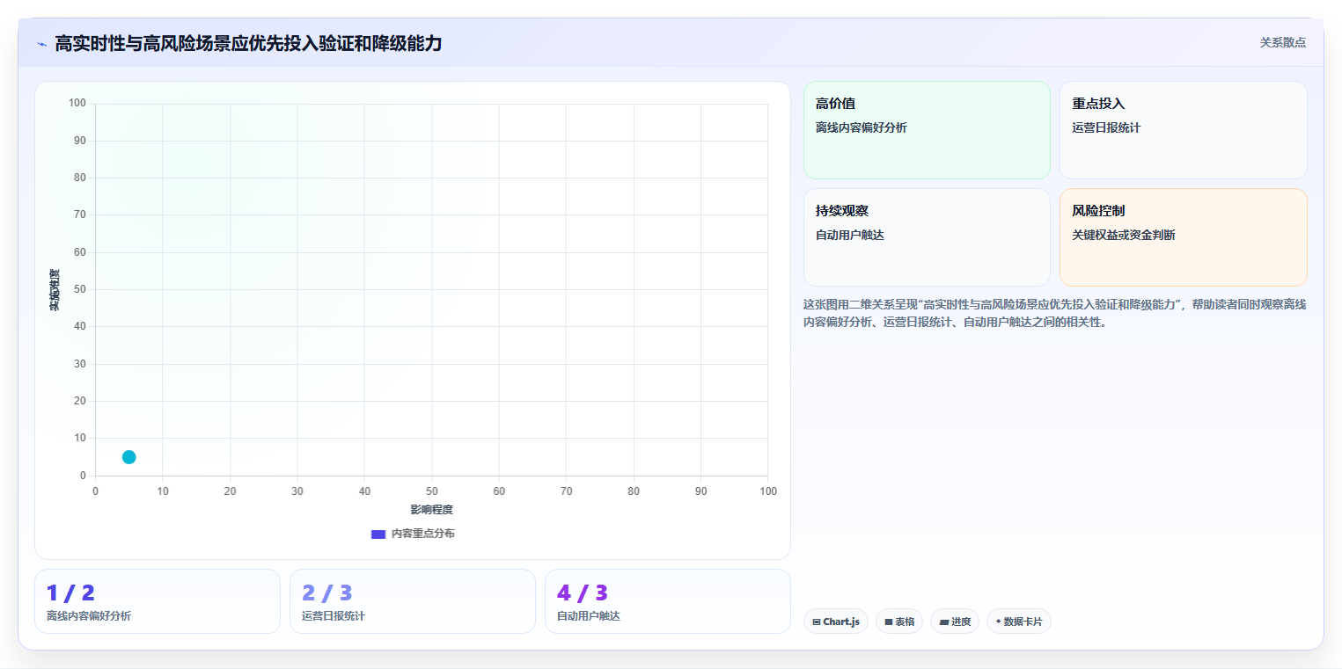Select the 1 / 2 stat card
The width and height of the screenshot is (1342, 669).
click(x=158, y=601)
